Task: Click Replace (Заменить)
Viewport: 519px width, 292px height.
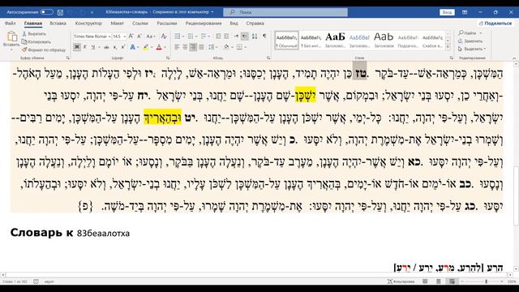Action: (470, 41)
